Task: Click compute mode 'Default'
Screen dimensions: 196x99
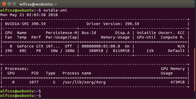Action: tap(176, 51)
